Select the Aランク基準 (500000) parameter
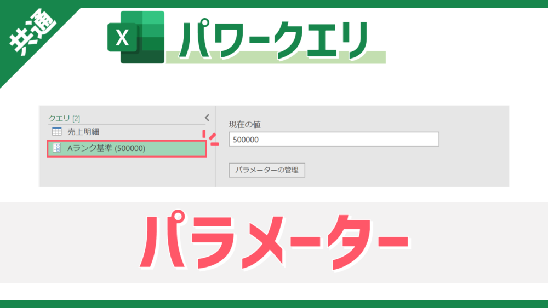 pyautogui.click(x=127, y=148)
